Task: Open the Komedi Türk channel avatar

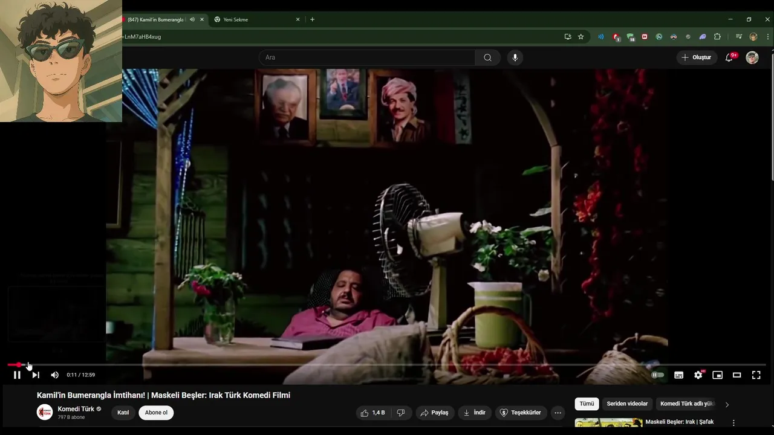Action: coord(45,413)
